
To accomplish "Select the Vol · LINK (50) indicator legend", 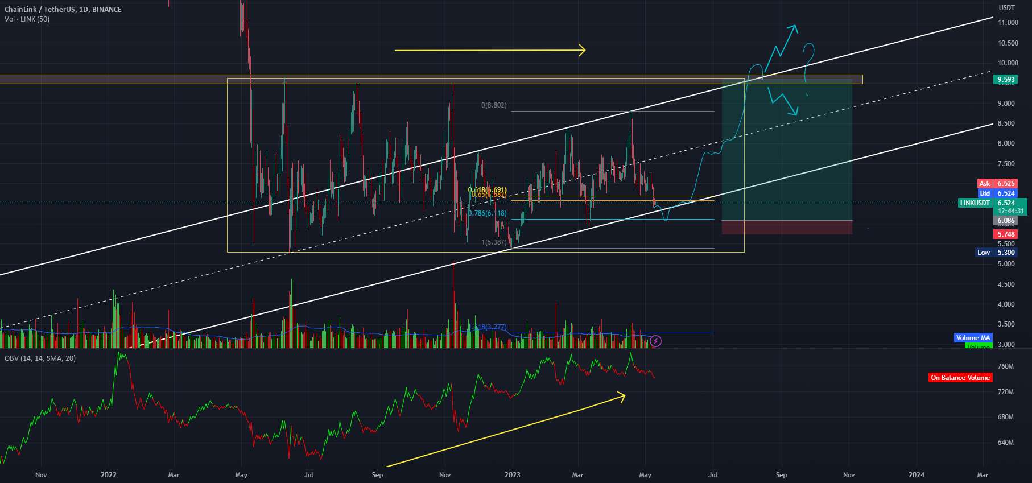I will pyautogui.click(x=27, y=19).
